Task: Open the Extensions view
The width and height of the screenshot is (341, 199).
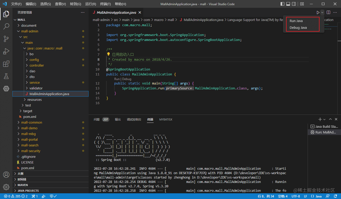Action: 6,64
